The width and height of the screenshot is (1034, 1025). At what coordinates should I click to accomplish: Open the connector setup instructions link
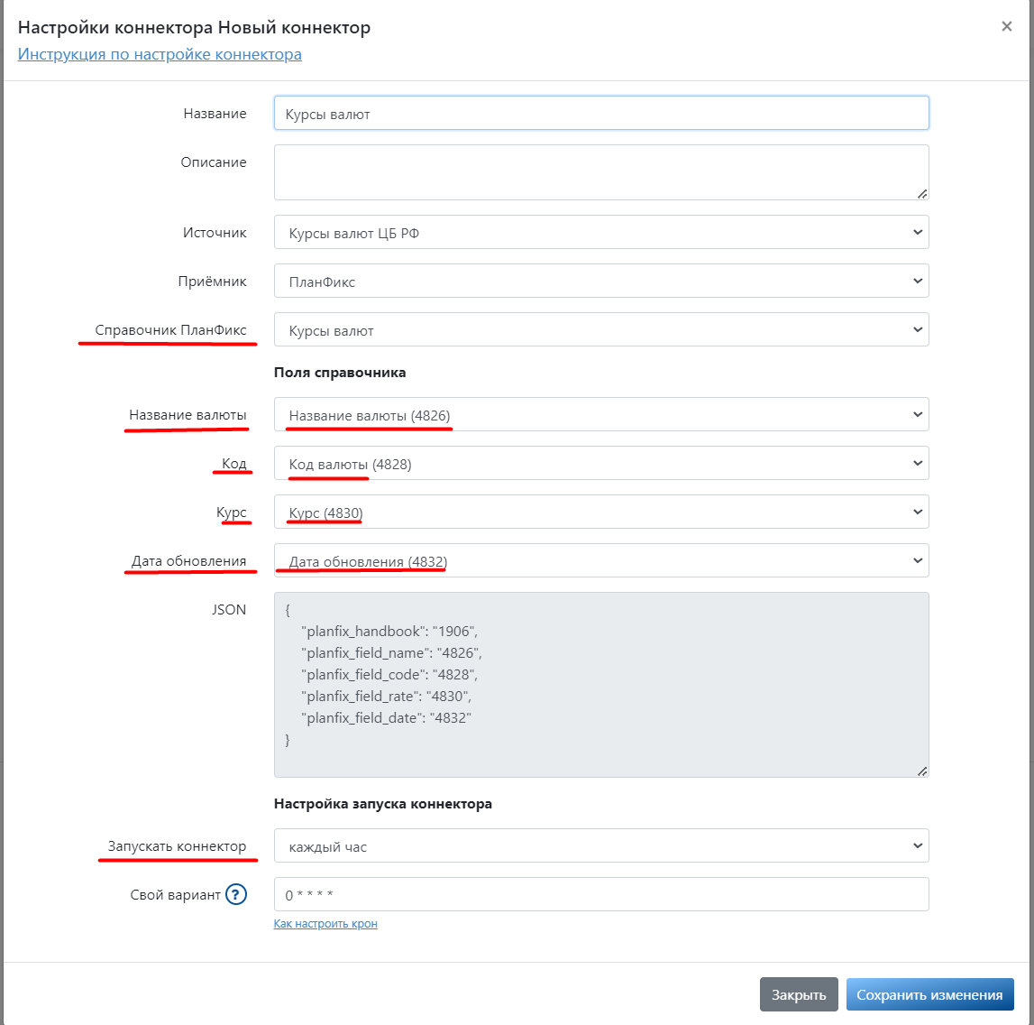click(x=160, y=54)
